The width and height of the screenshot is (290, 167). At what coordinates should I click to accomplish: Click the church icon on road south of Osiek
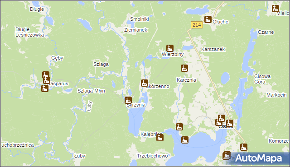244,147
